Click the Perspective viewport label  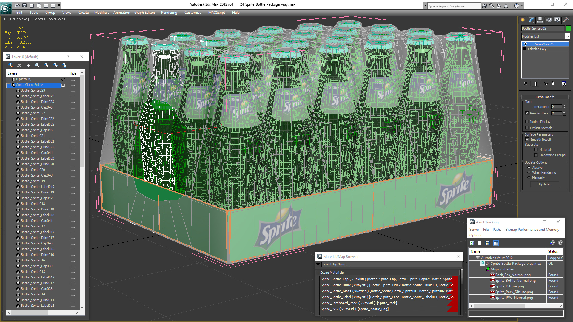click(x=19, y=19)
